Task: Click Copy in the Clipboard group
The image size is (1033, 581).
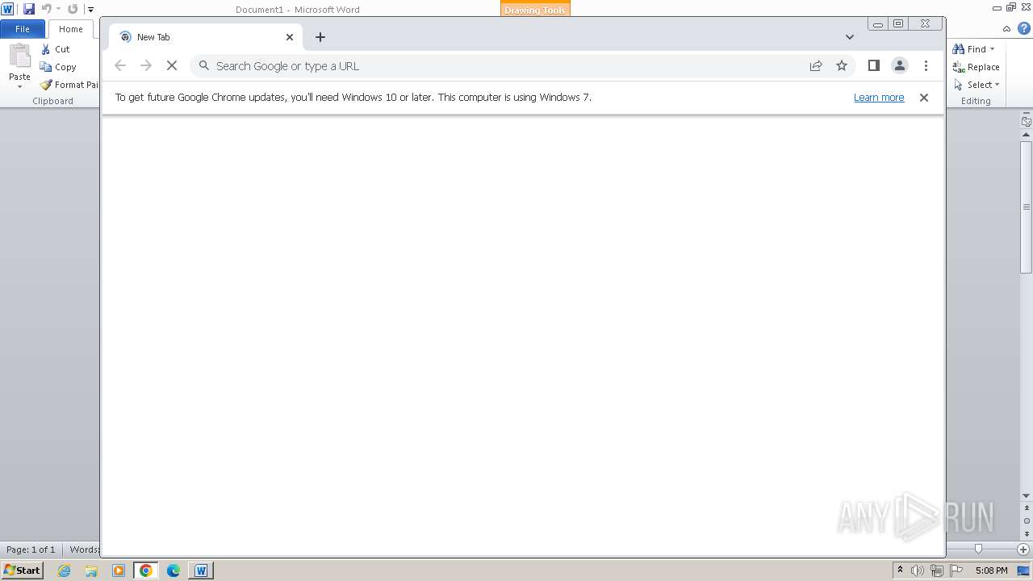Action: (x=58, y=67)
